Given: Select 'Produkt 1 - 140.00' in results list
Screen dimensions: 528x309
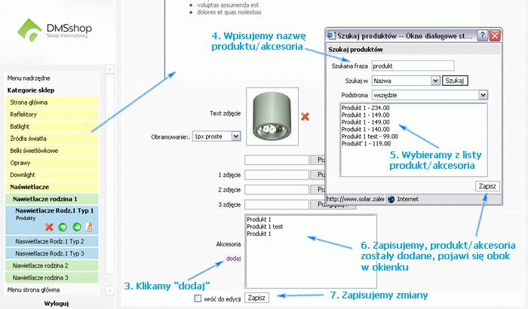Looking at the screenshot, I should (x=365, y=130).
